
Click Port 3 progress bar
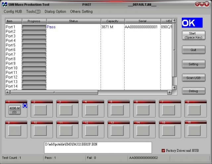pos(34,36)
